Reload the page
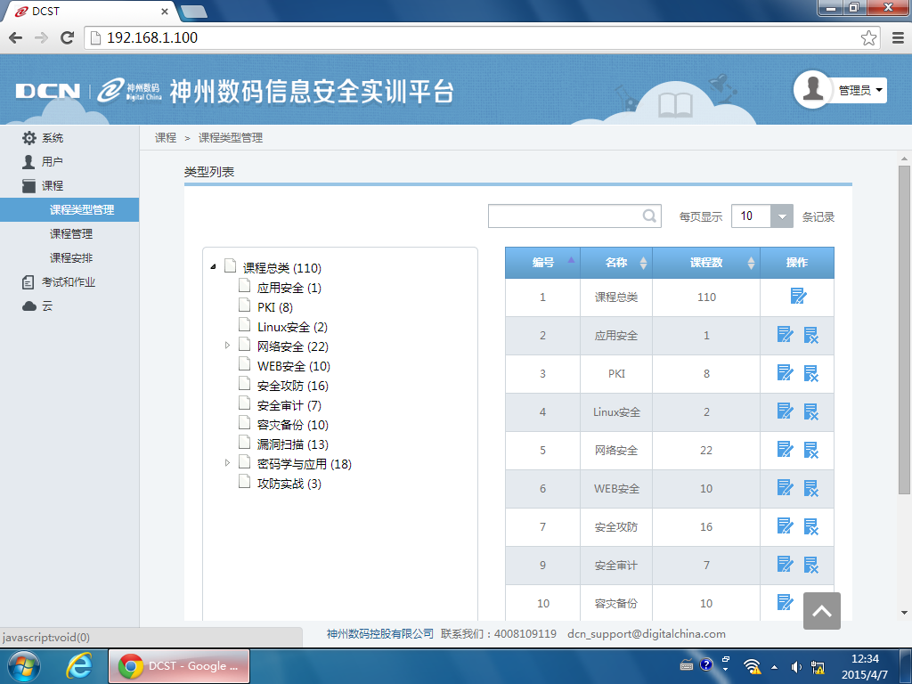The height and width of the screenshot is (684, 912). [68, 37]
